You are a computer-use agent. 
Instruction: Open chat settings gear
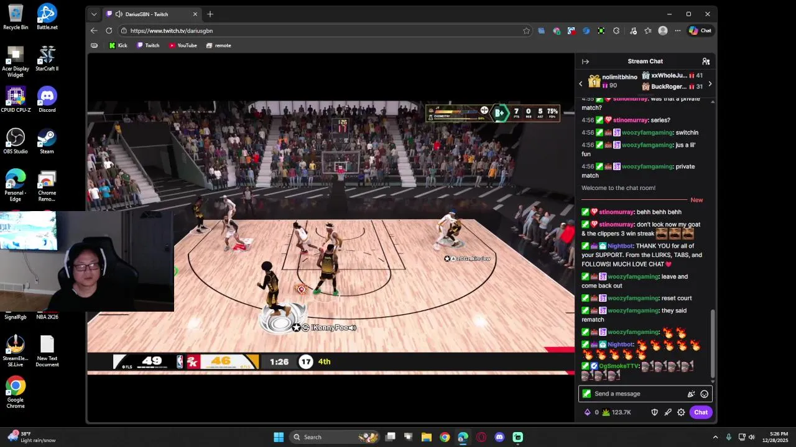point(681,412)
